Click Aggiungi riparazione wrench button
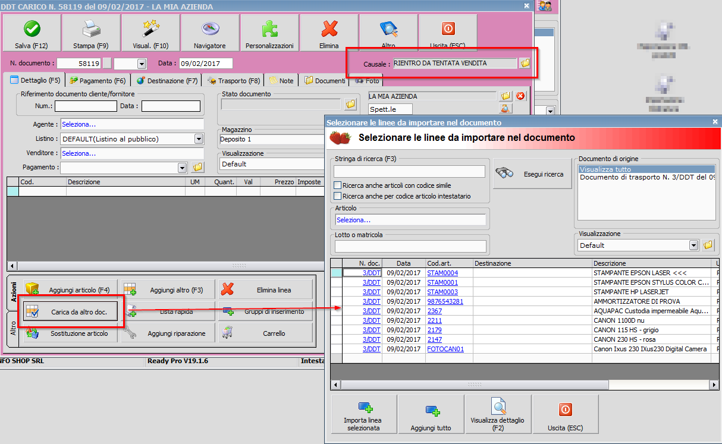This screenshot has height=444, width=722. click(168, 333)
